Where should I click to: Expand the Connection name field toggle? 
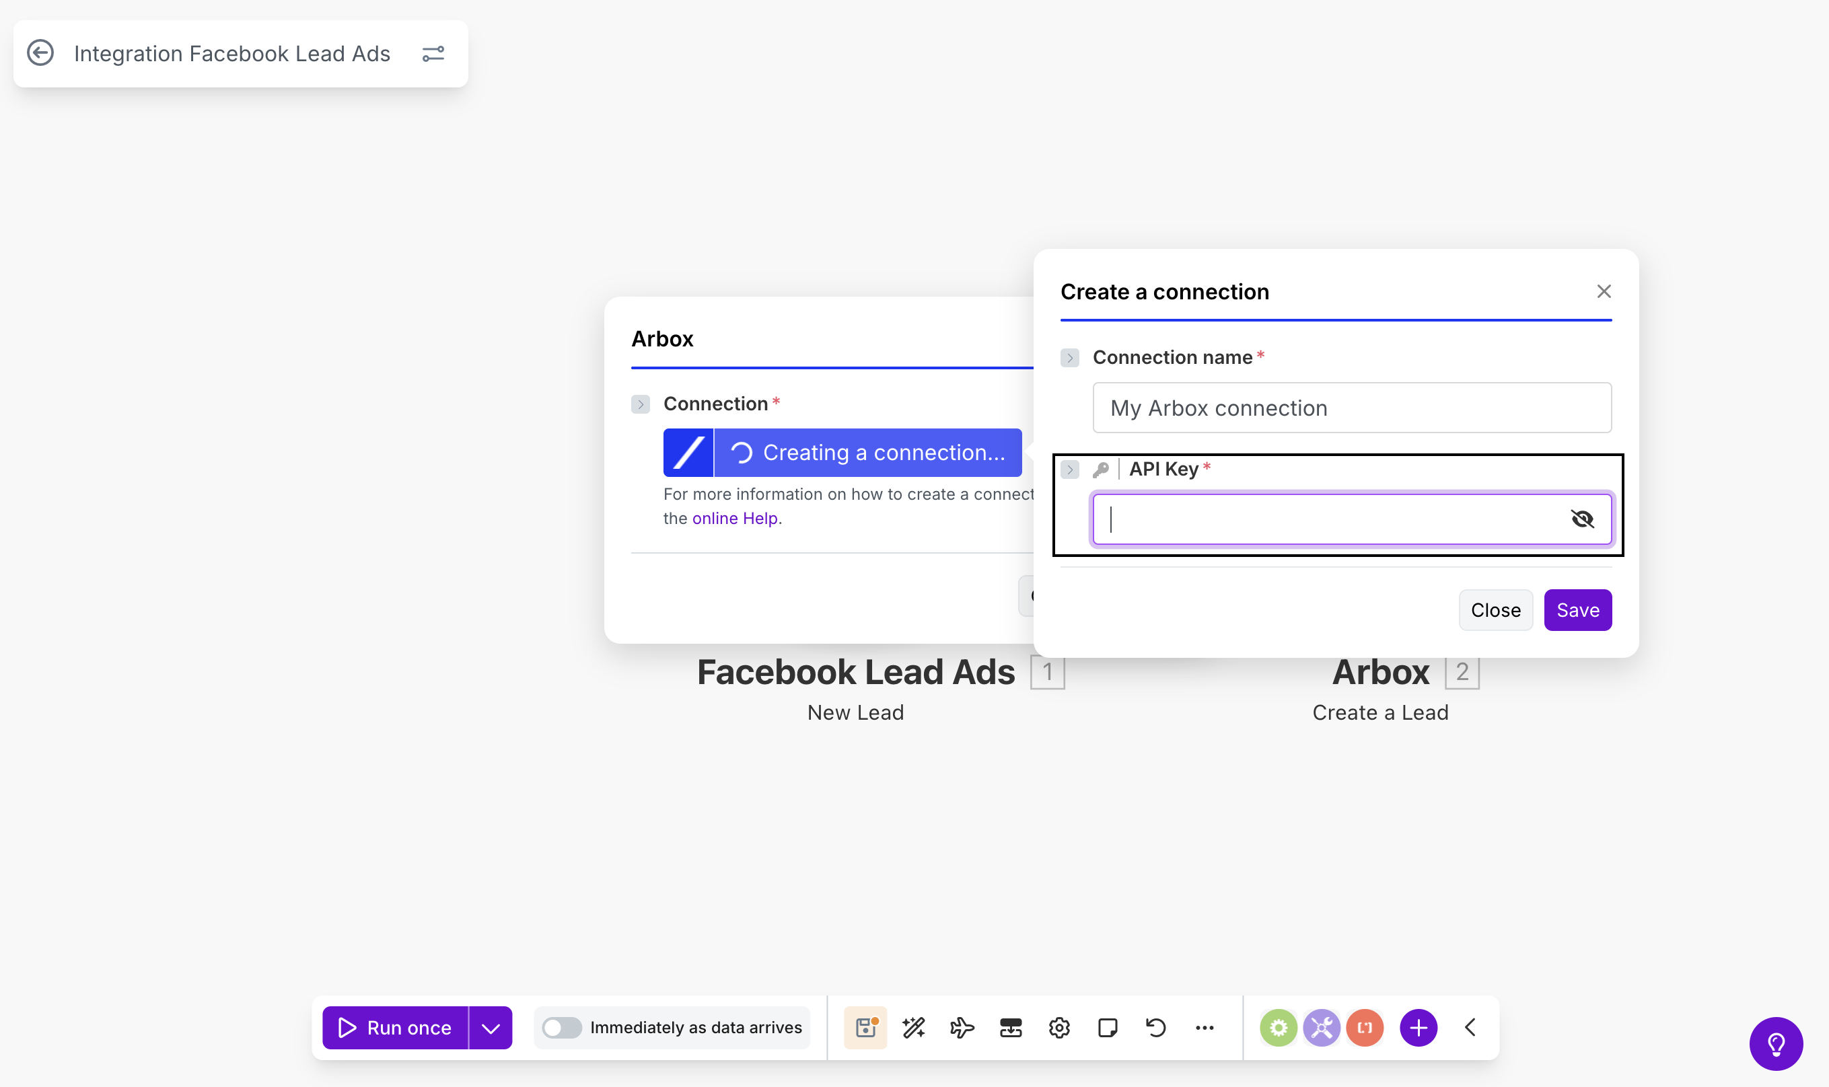[1069, 357]
